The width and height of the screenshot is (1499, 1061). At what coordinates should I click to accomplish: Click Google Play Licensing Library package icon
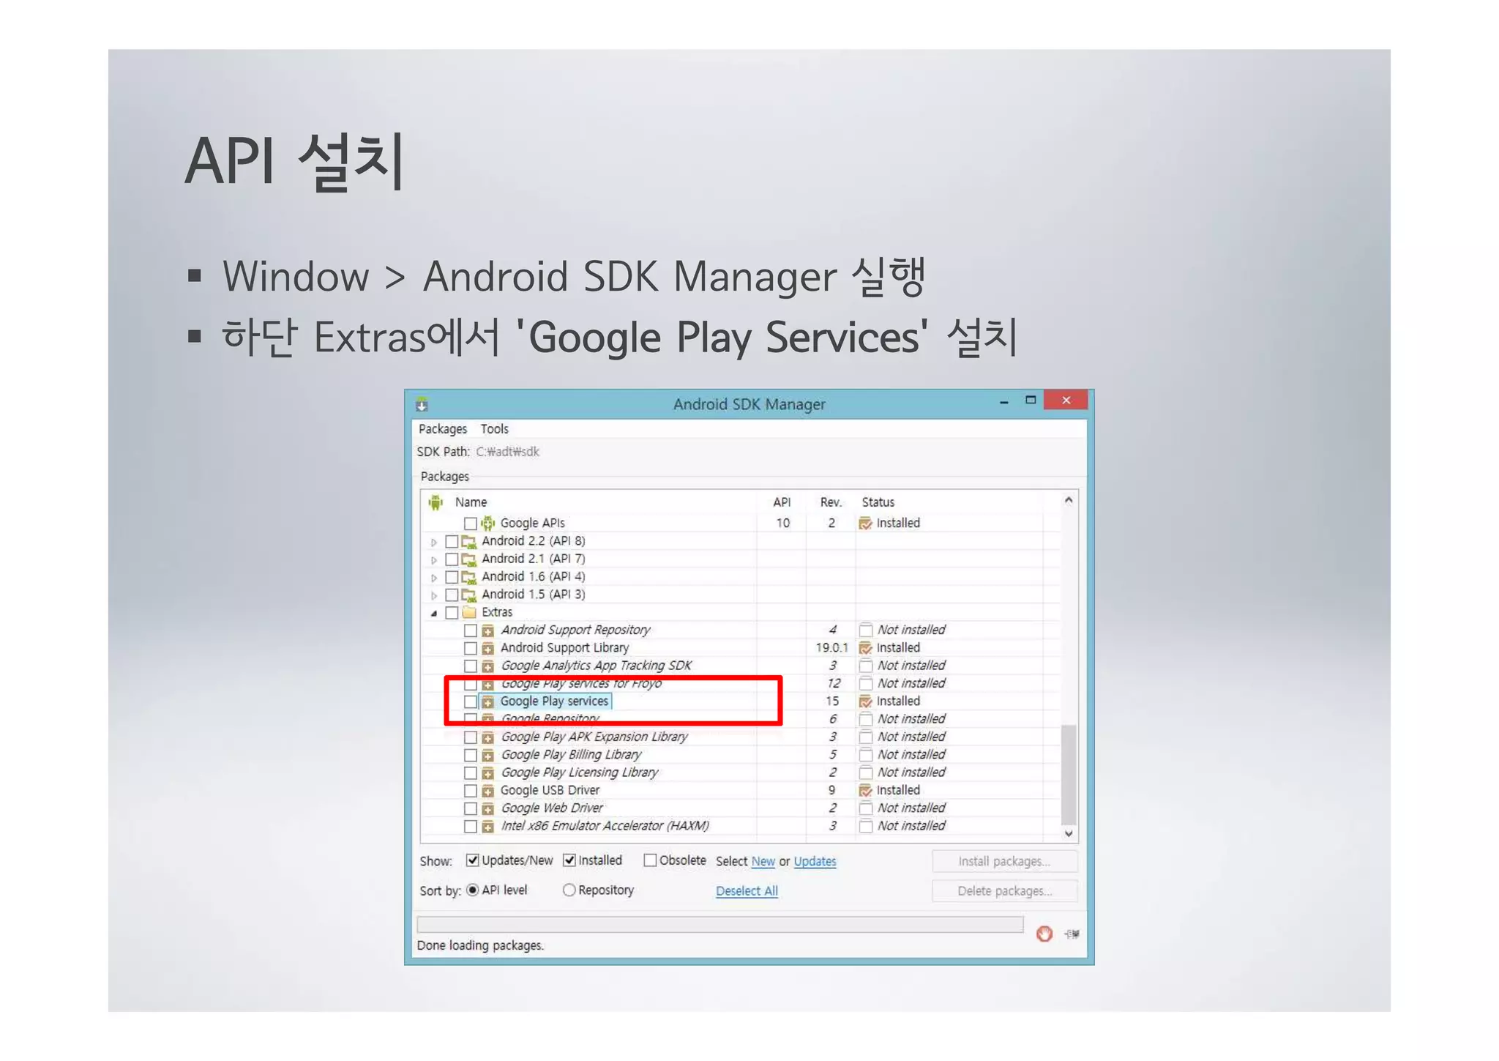point(488,773)
